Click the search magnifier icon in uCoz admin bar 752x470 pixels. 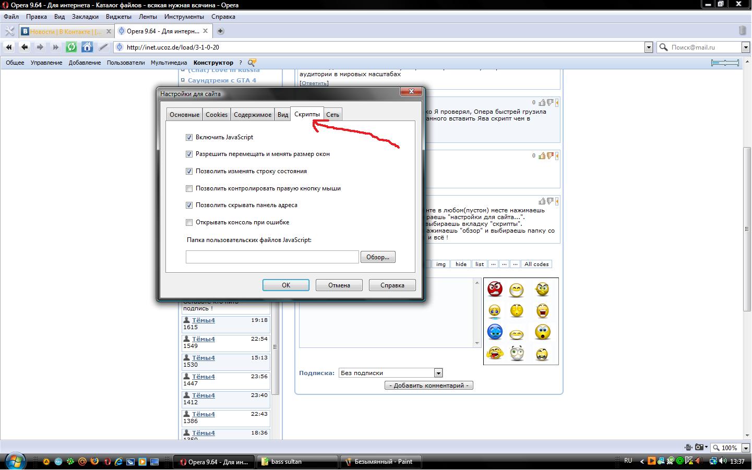click(252, 63)
